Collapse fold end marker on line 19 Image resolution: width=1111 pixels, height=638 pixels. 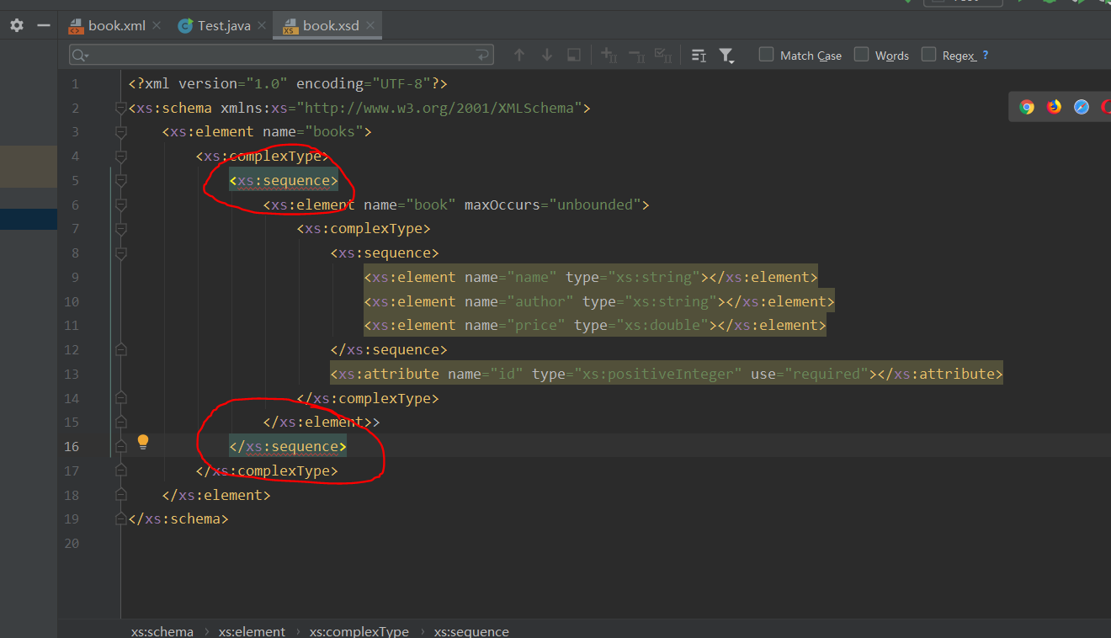click(x=120, y=518)
